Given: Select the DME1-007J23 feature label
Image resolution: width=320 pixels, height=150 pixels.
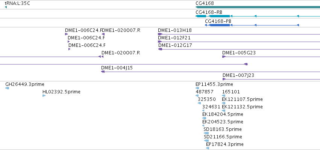Looking at the screenshot, I should 238,75.
